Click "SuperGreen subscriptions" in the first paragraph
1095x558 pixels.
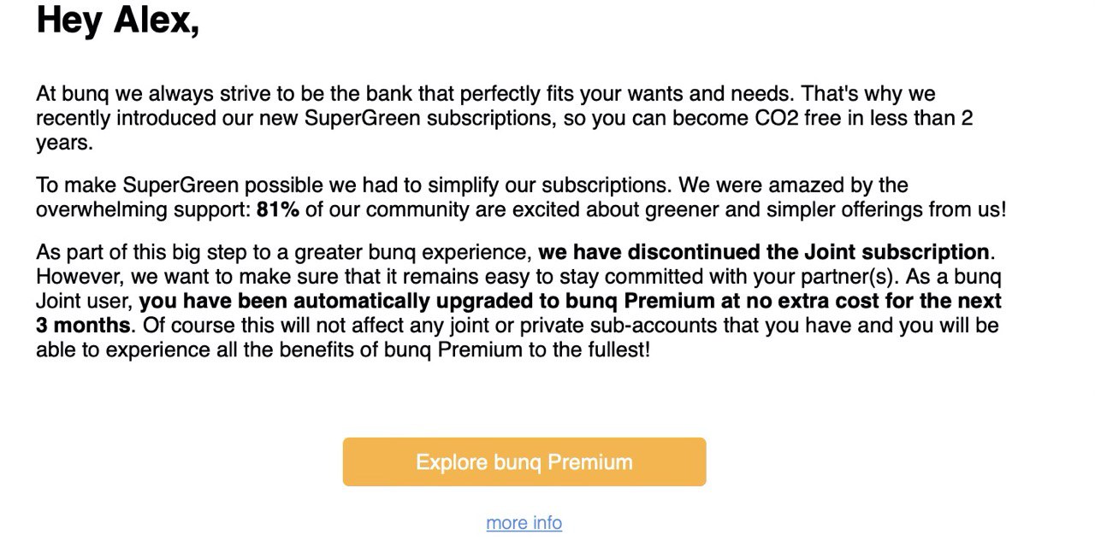click(425, 118)
